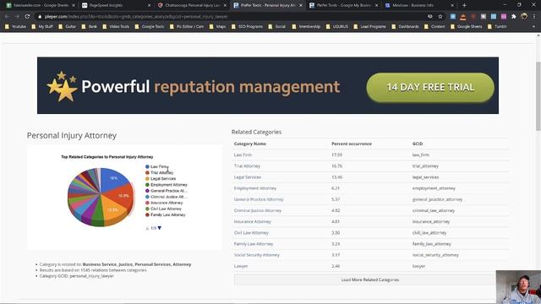Open the Lead Programs bookmarks folder
Image resolution: width=541 pixels, height=304 pixels.
coord(369,26)
